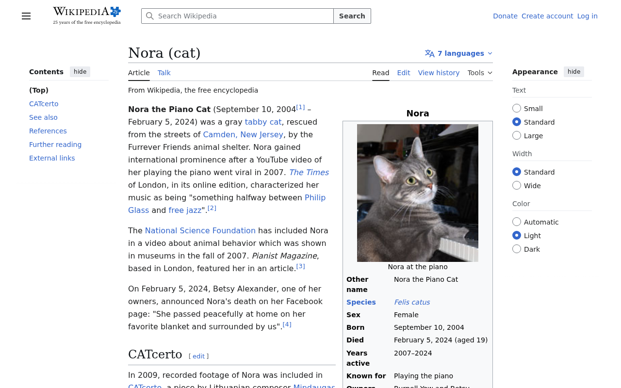Screen dimensions: 621x388
Task: Select Light color mode
Action: coord(517,235)
